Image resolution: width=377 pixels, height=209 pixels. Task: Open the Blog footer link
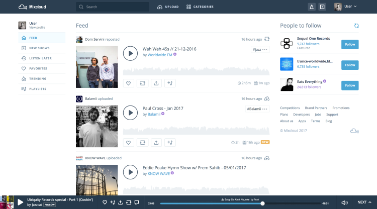328,121
